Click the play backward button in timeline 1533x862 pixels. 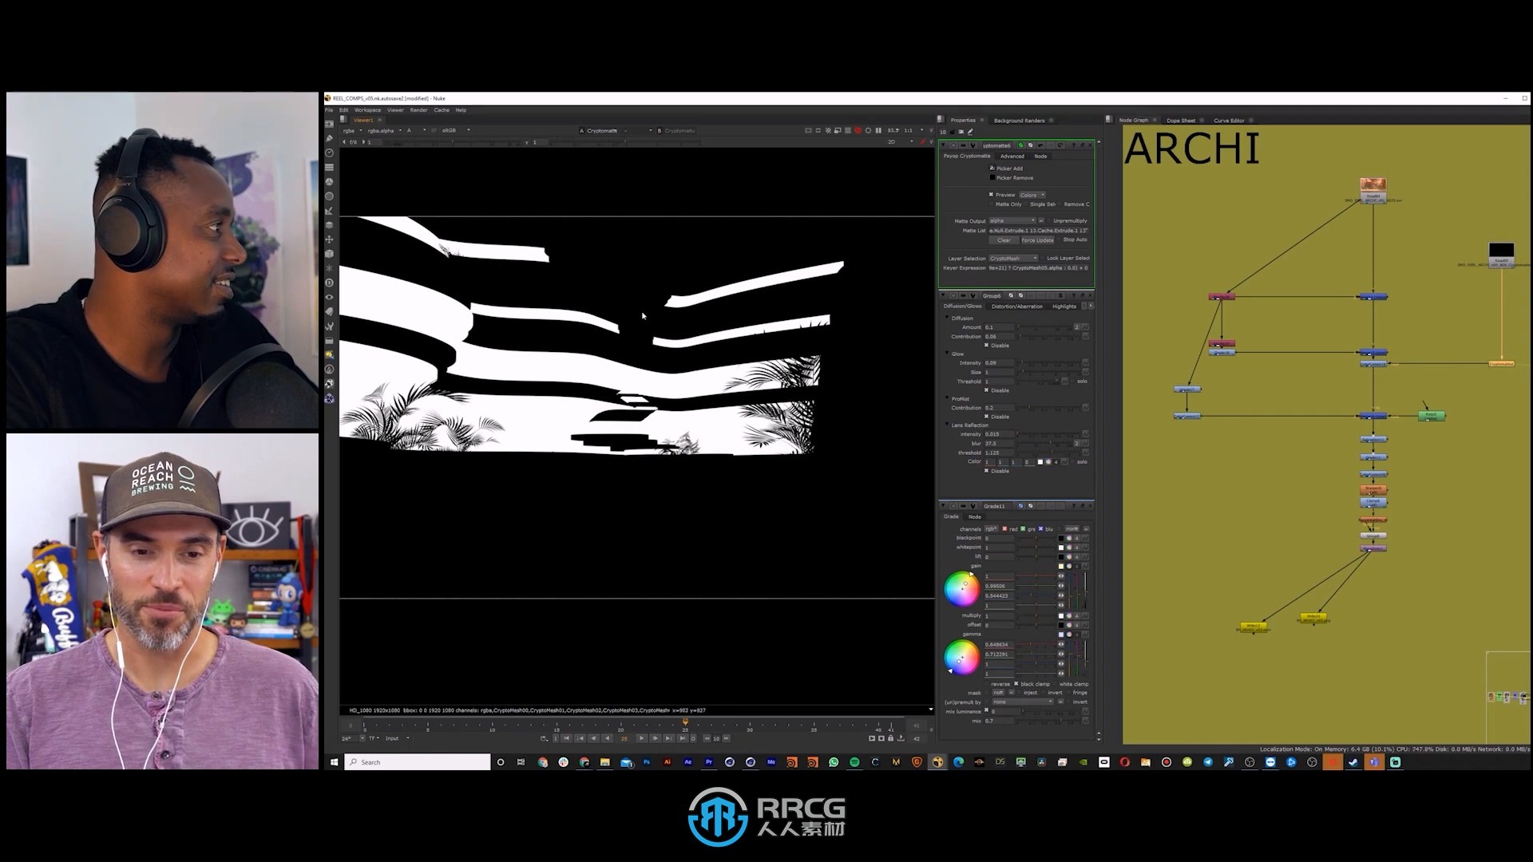(x=607, y=739)
